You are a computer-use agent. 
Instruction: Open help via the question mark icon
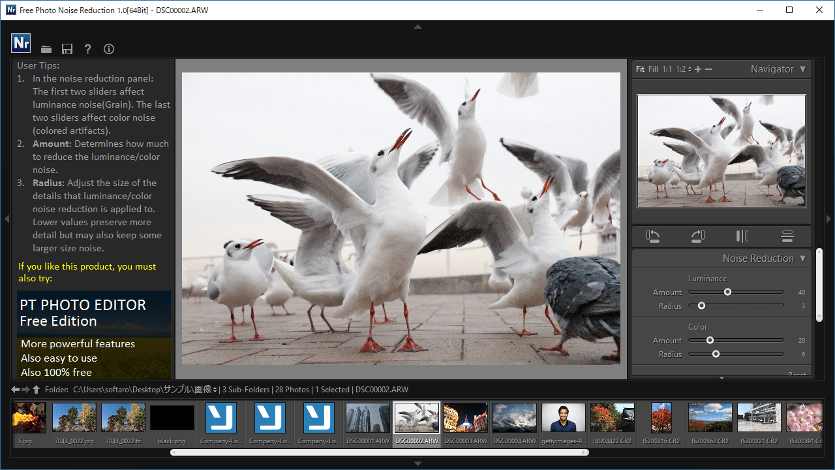87,49
